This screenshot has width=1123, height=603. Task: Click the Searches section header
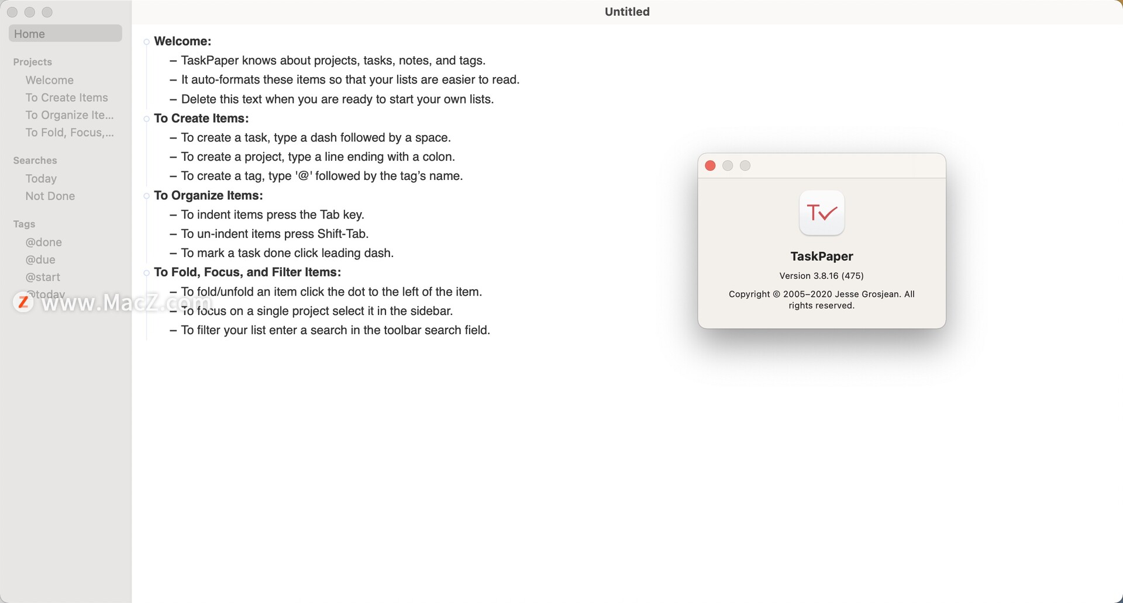coord(35,160)
